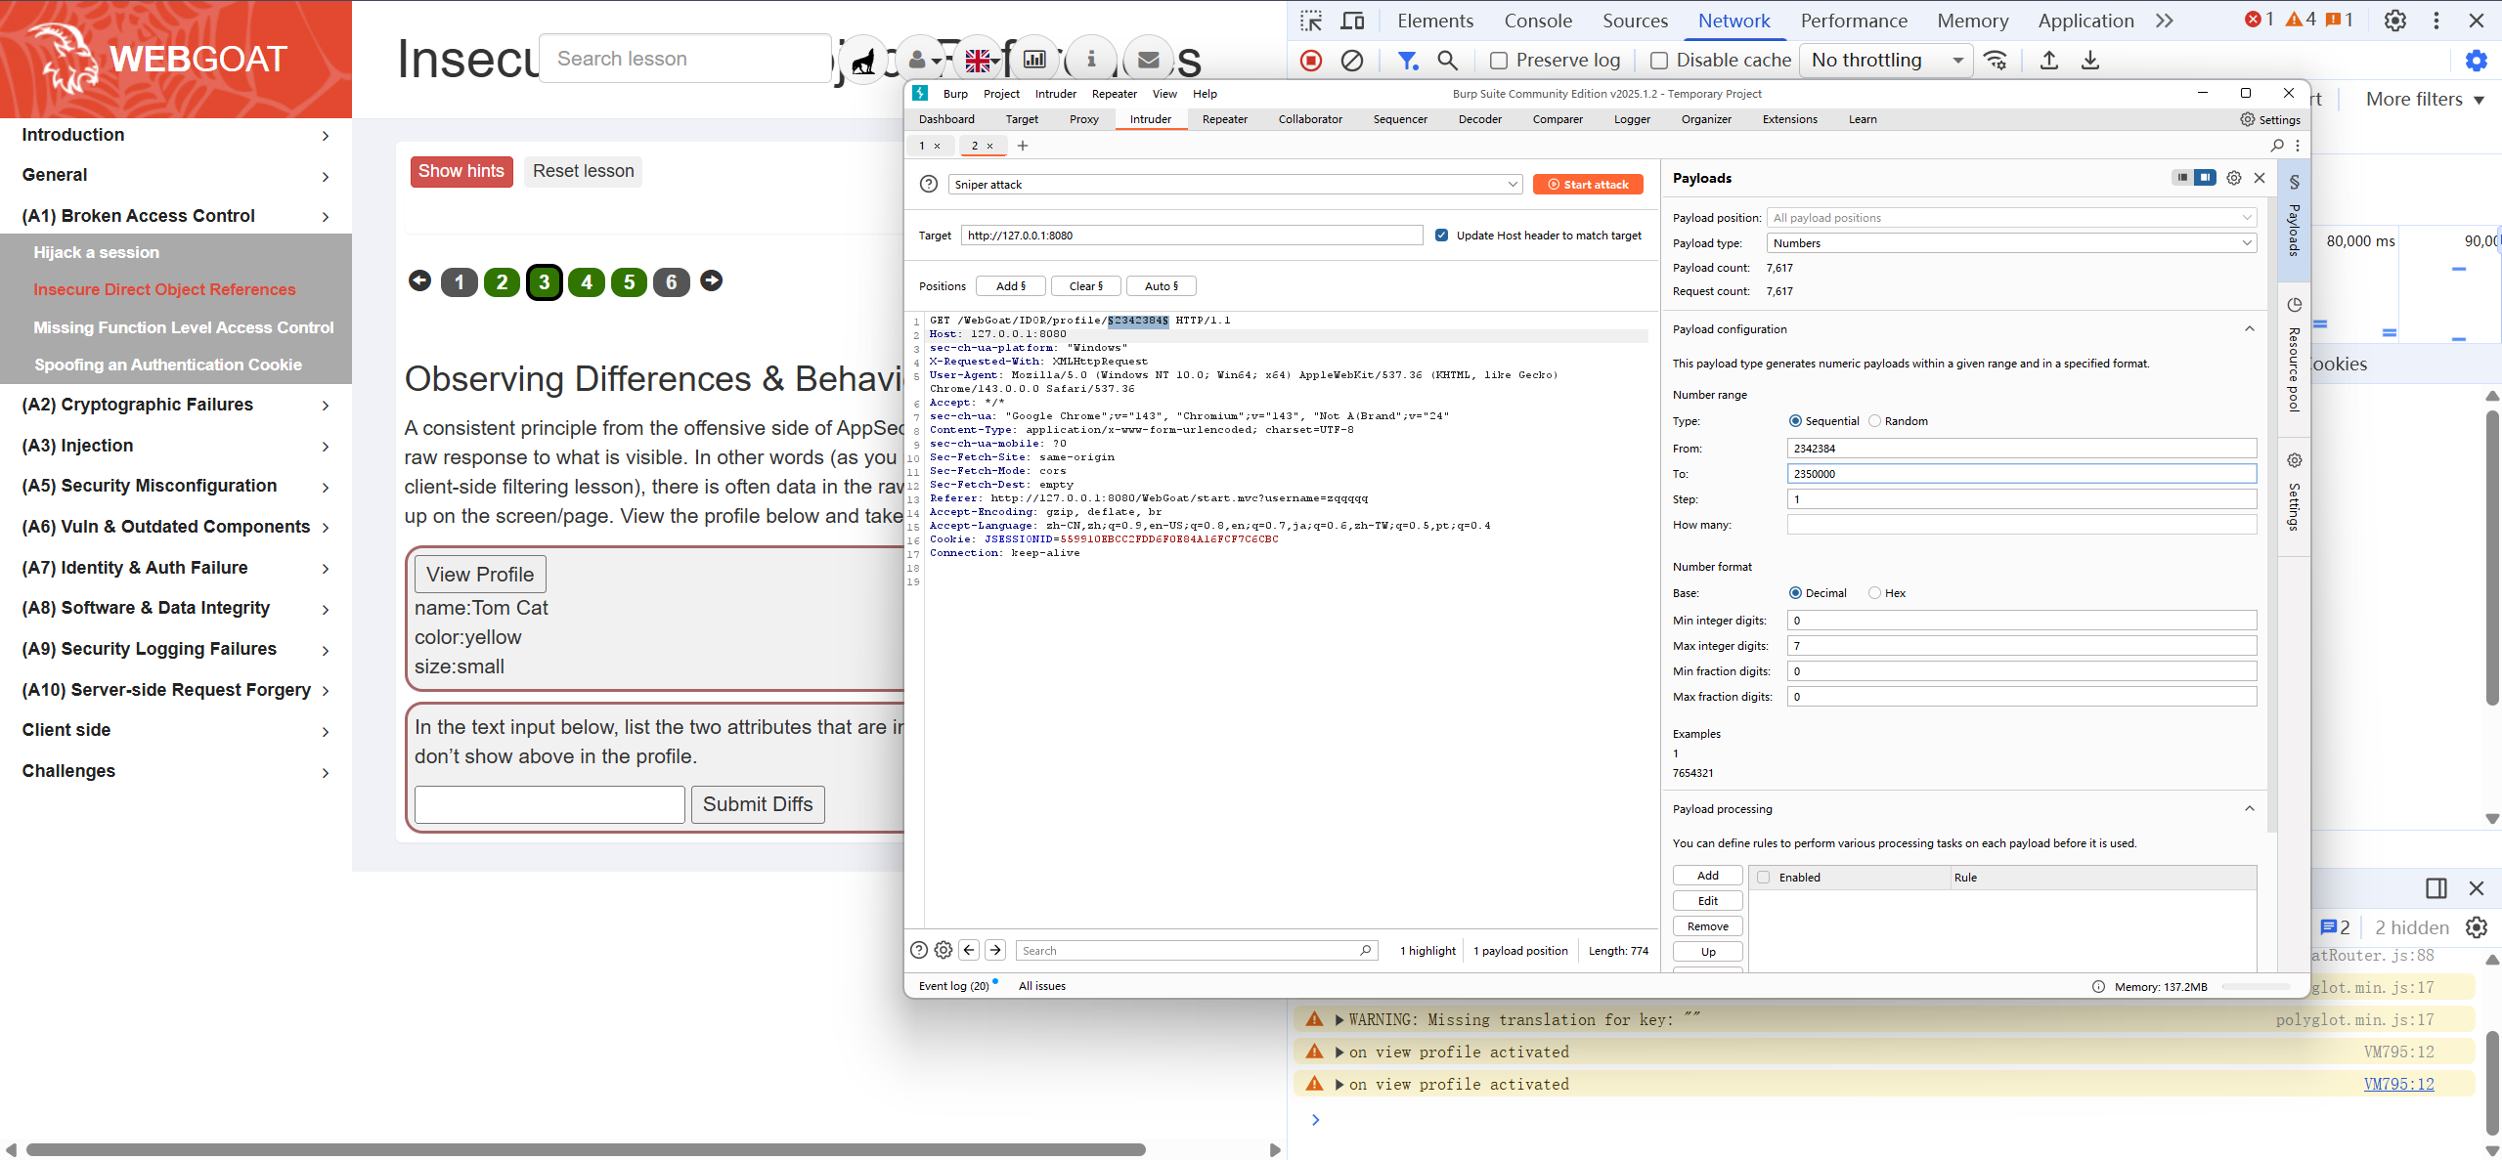Click the Resource pool side panel icon
Image resolution: width=2502 pixels, height=1160 pixels.
[x=2294, y=305]
